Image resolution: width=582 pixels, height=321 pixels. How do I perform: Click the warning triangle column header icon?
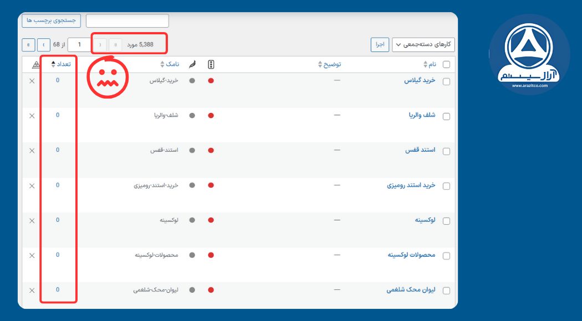coord(34,63)
